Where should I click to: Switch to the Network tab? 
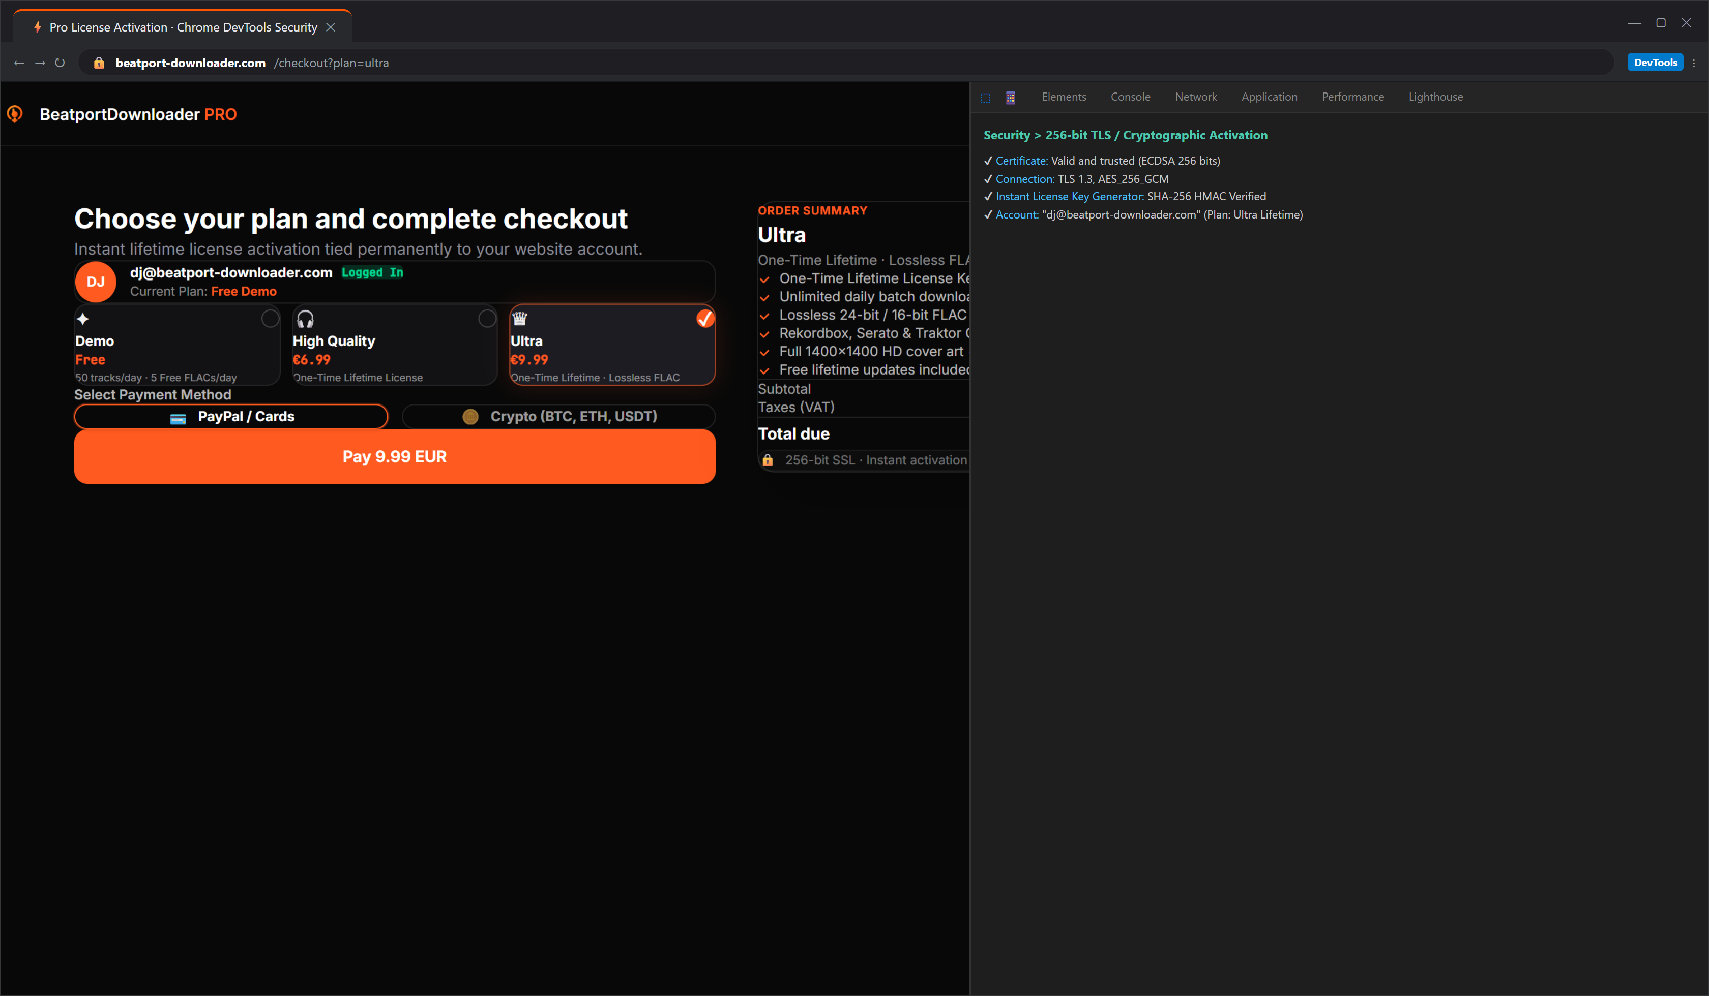tap(1196, 97)
